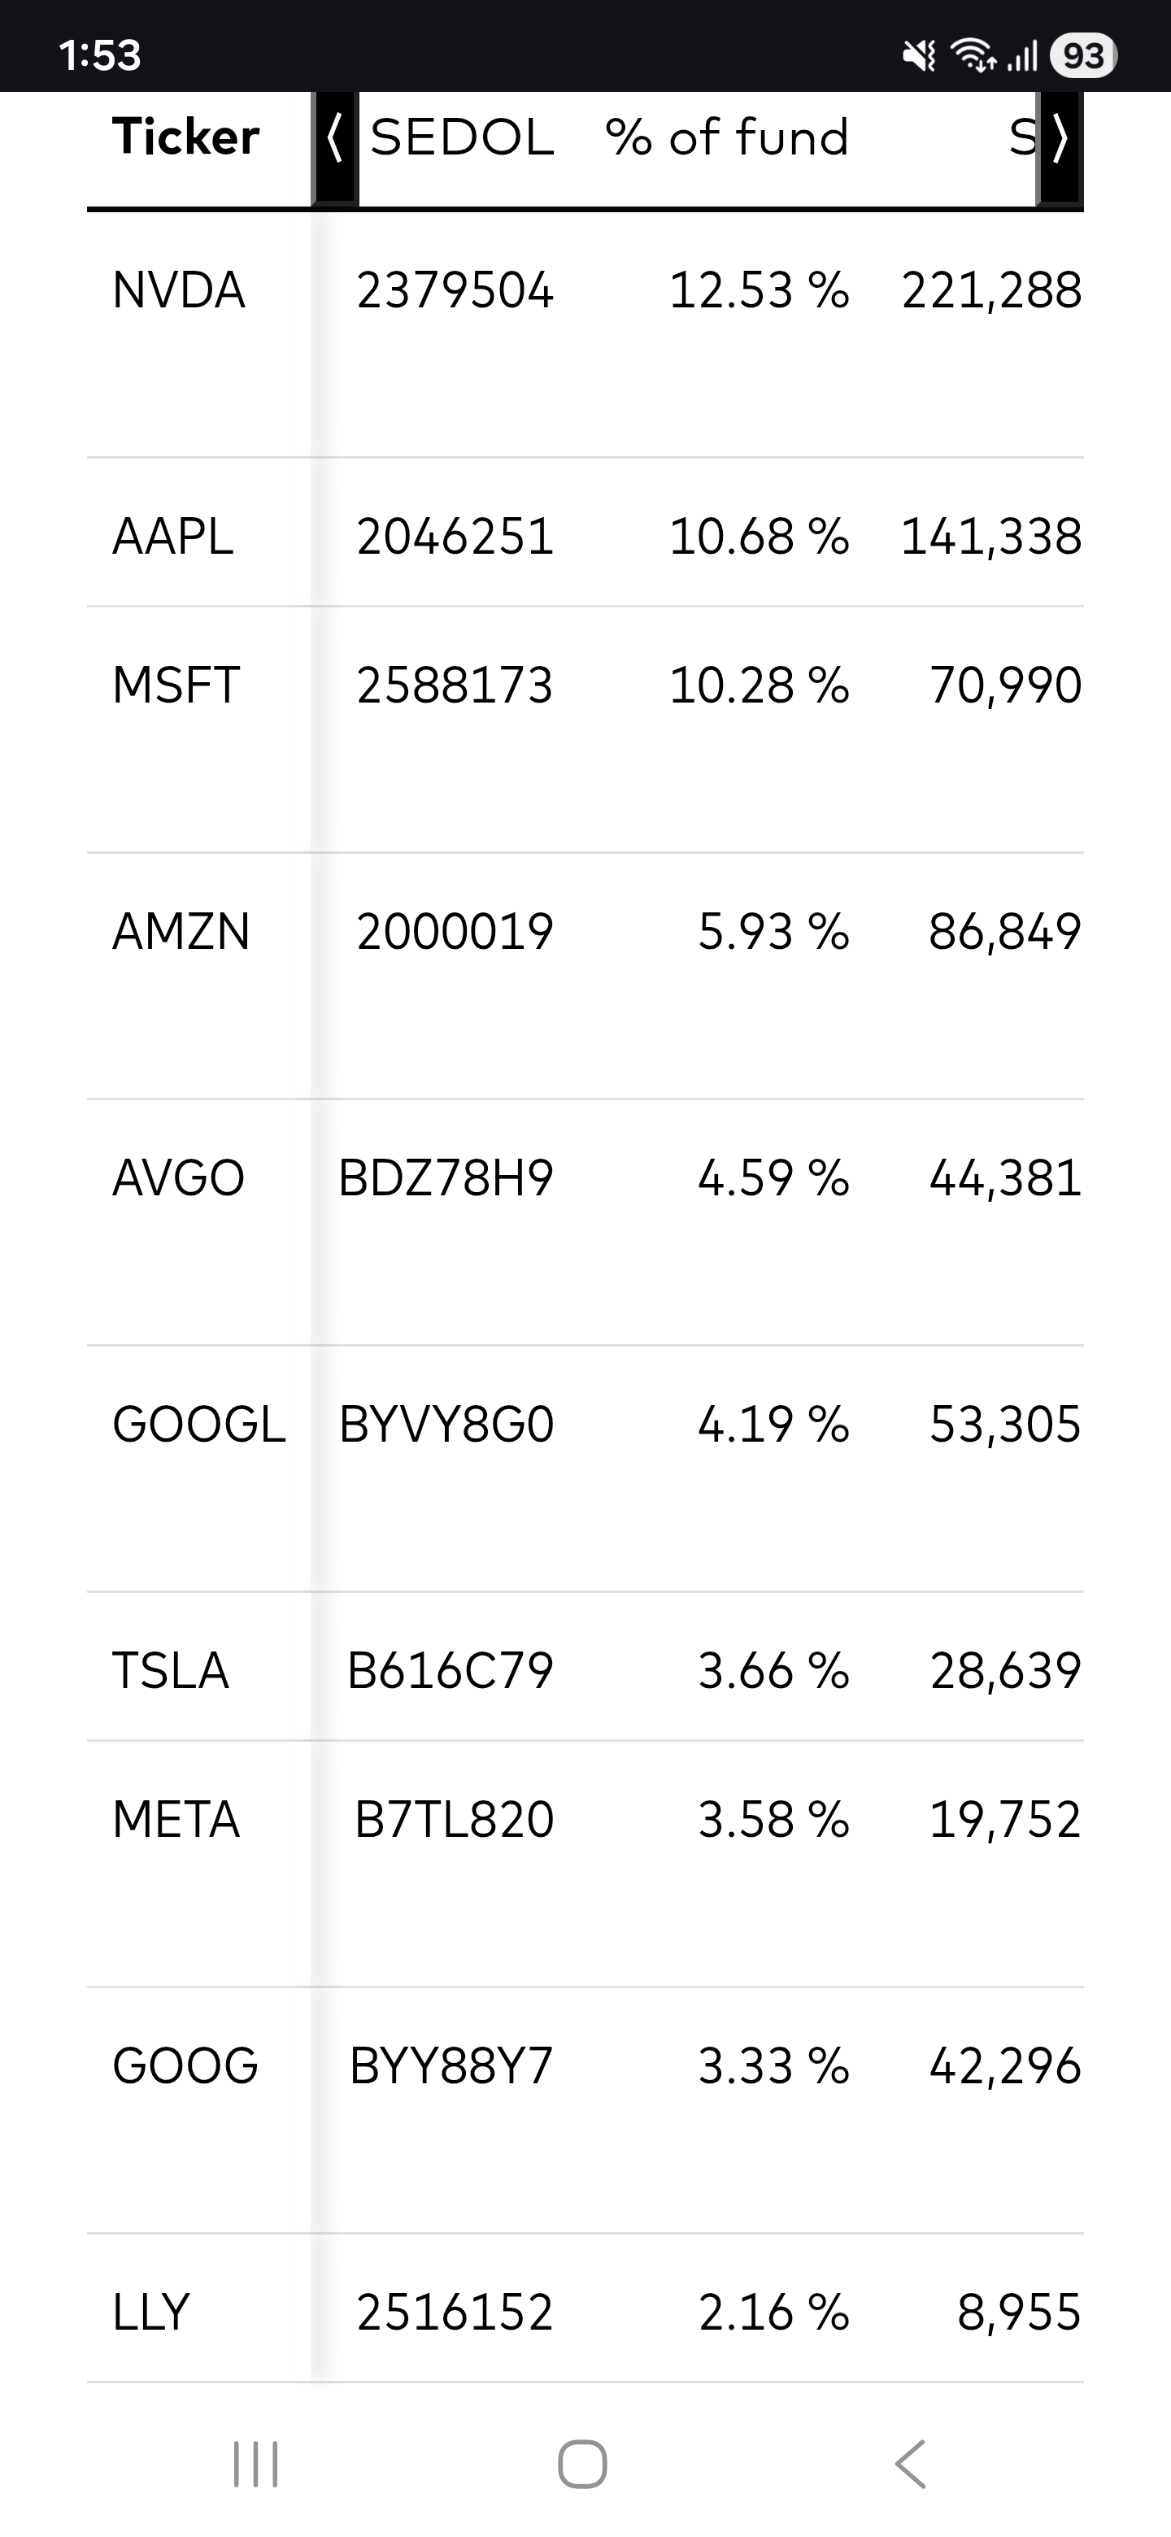Tap the muted sound status icon
Viewport: 1171px width, 2537px height.
(919, 55)
